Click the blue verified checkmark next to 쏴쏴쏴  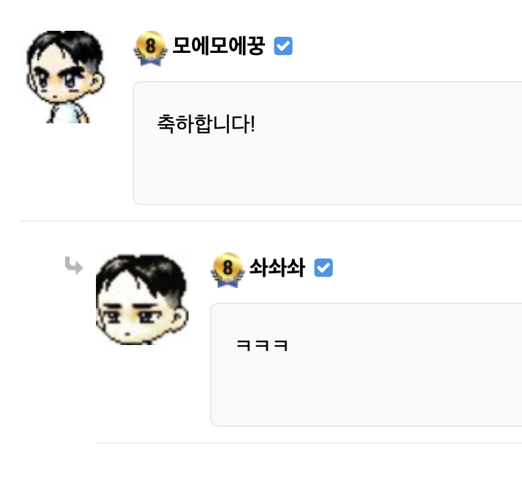[323, 268]
